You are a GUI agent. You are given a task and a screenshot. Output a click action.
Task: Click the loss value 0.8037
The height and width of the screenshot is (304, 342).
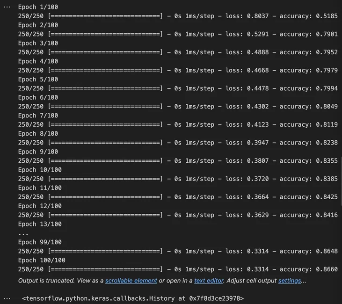258,16
